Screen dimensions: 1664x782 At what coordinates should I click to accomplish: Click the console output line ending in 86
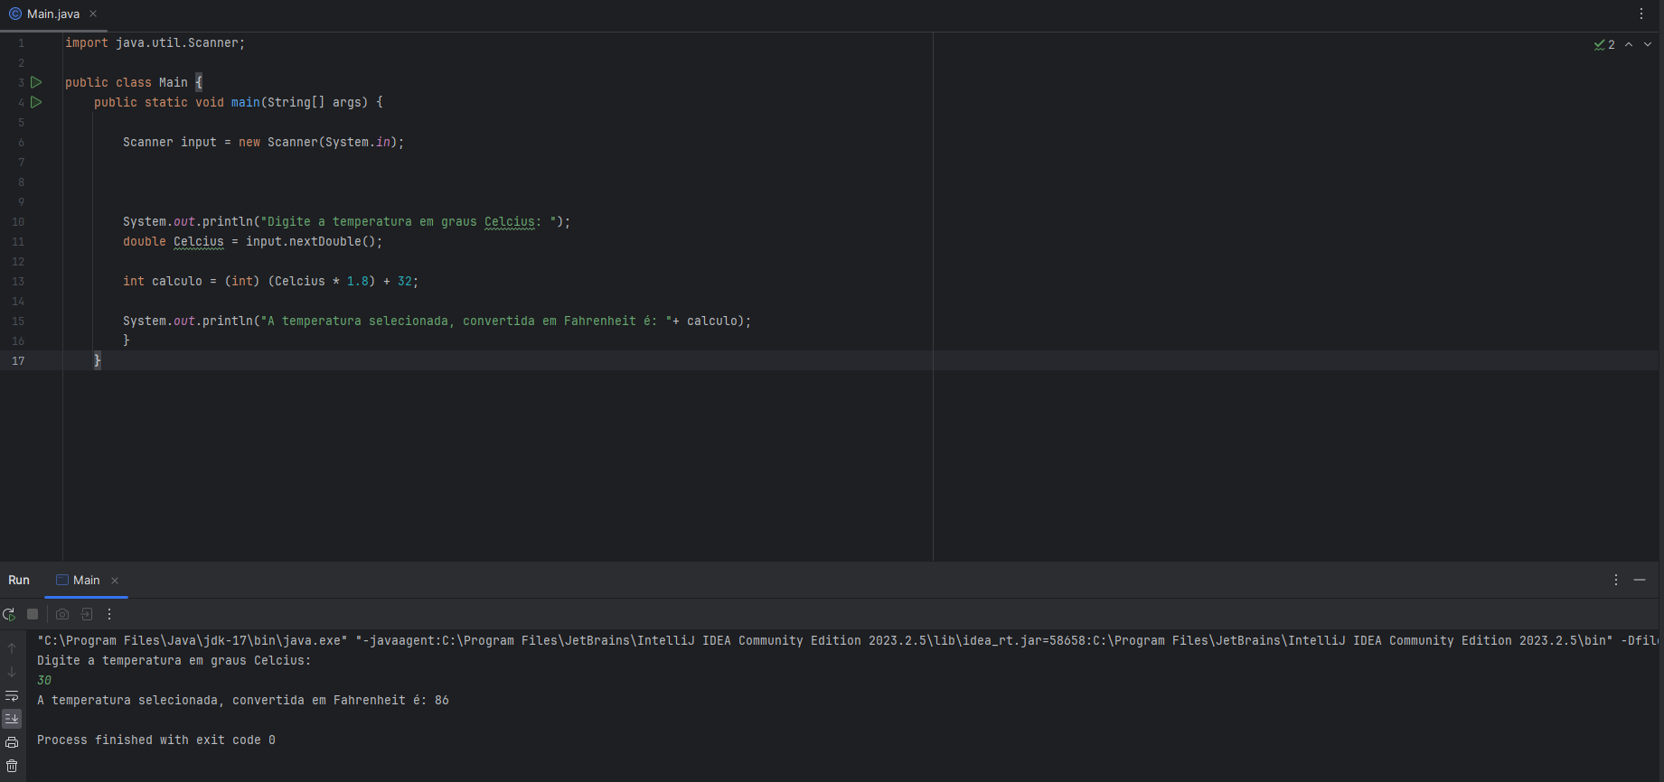tap(243, 700)
